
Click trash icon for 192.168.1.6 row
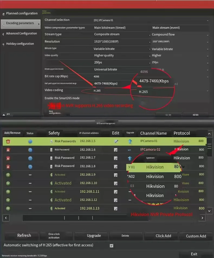[x=8, y=150]
